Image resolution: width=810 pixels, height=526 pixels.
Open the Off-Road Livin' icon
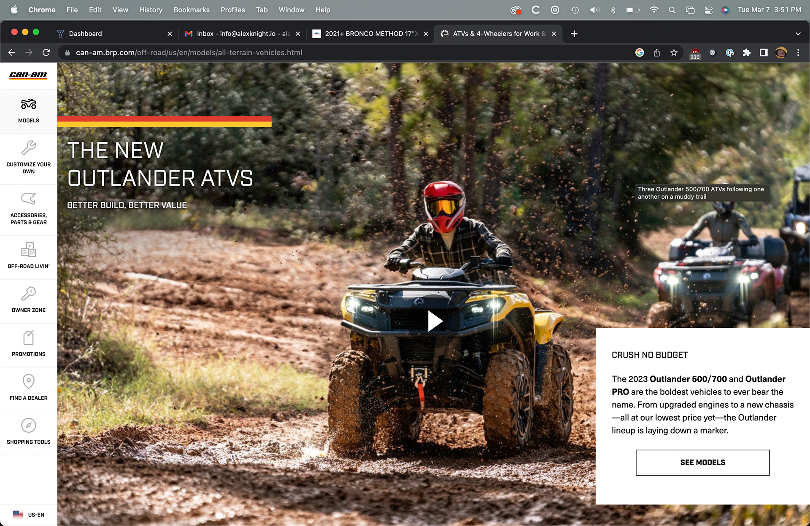[x=28, y=250]
